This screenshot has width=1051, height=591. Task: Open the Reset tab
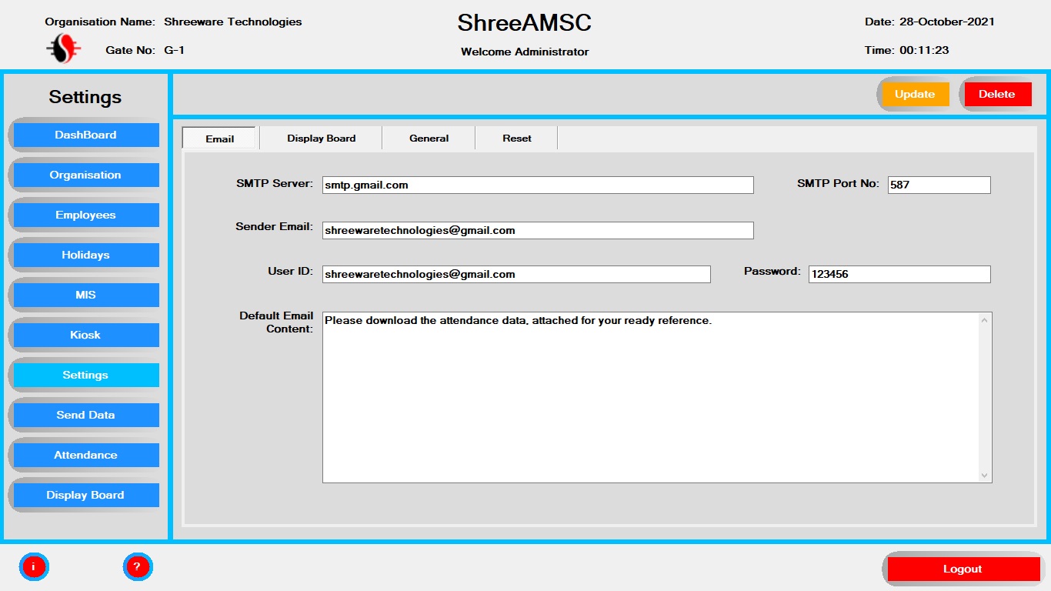(517, 139)
